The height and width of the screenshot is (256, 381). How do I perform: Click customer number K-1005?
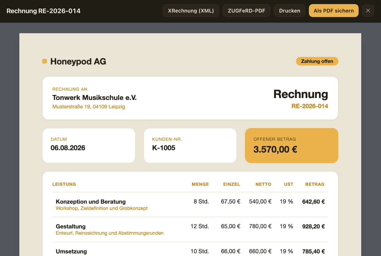coord(164,148)
